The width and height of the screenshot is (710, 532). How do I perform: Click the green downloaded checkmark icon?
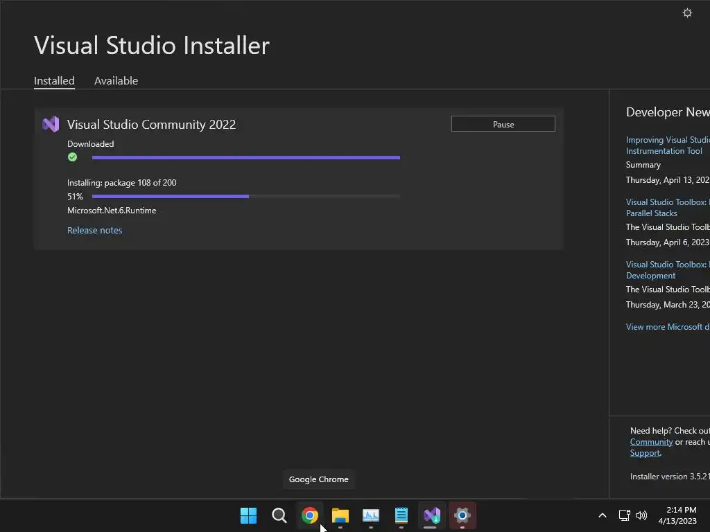(x=72, y=157)
